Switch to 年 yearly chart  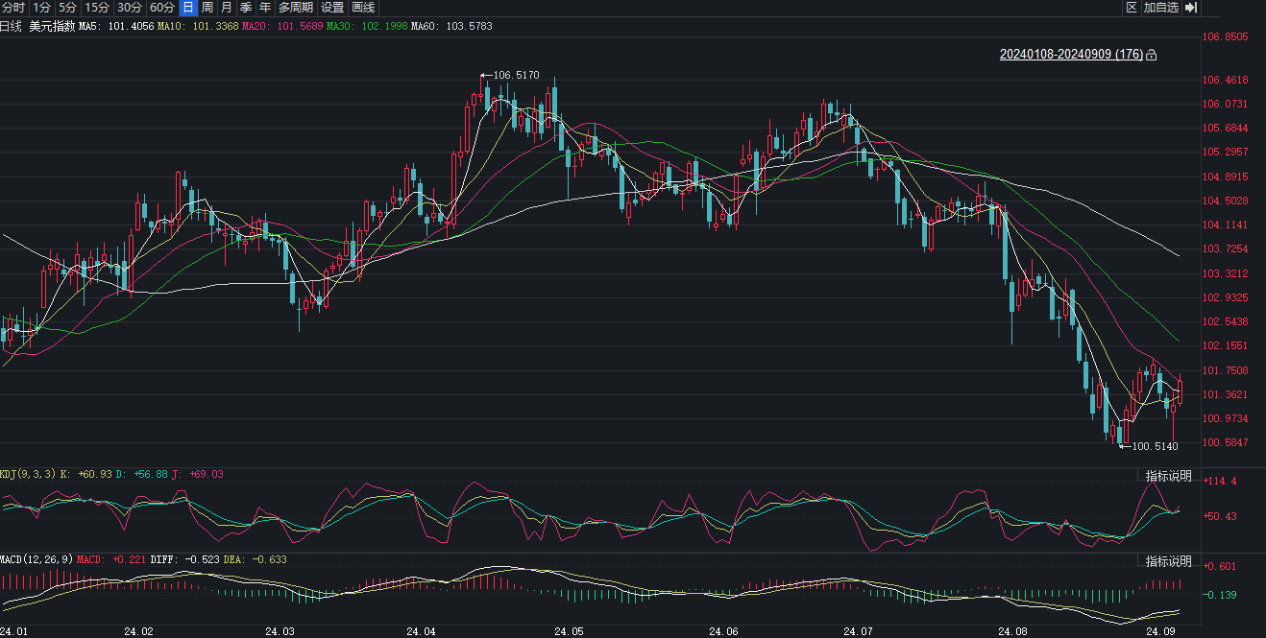coord(265,8)
